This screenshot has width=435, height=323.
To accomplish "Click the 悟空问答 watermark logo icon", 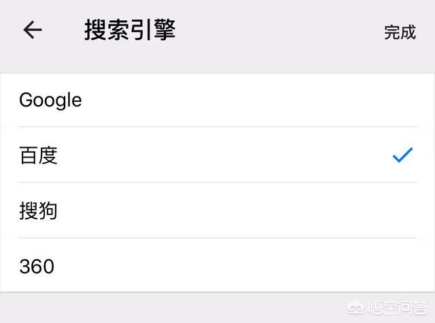I will [x=356, y=307].
